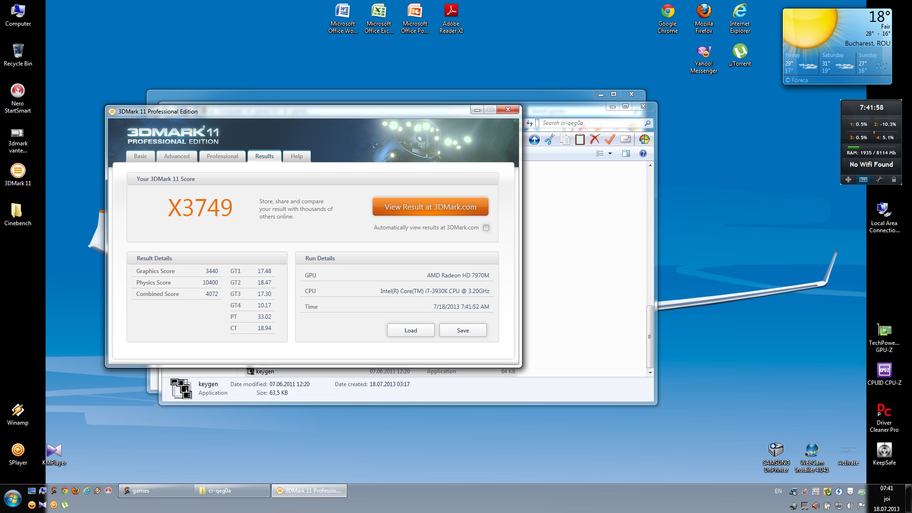This screenshot has height=513, width=912.
Task: Click the change view list icon in Explorer
Action: tap(600, 154)
